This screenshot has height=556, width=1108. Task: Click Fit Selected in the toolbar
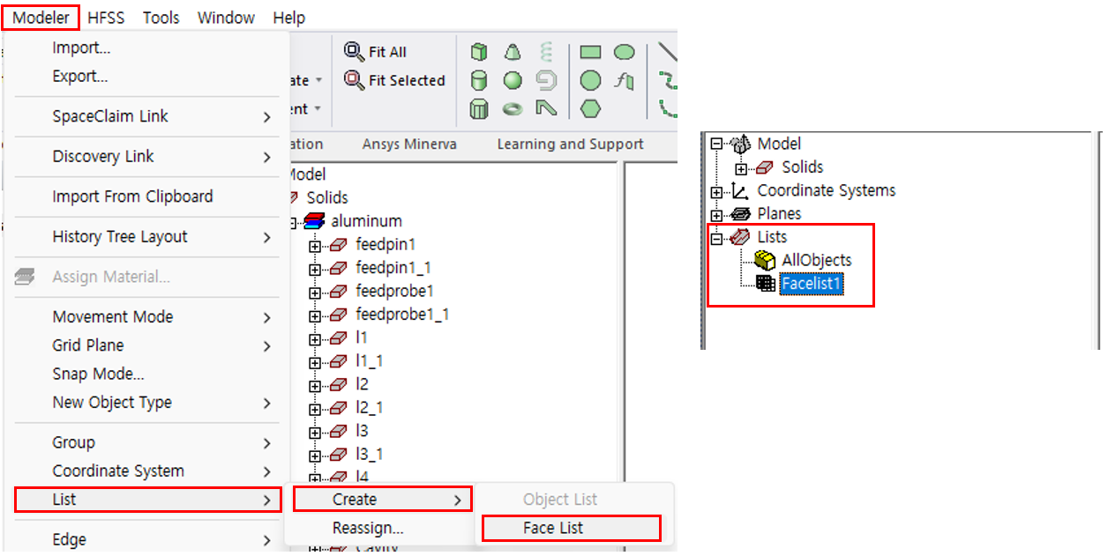395,80
